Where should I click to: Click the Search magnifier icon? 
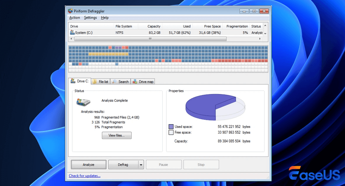point(114,82)
